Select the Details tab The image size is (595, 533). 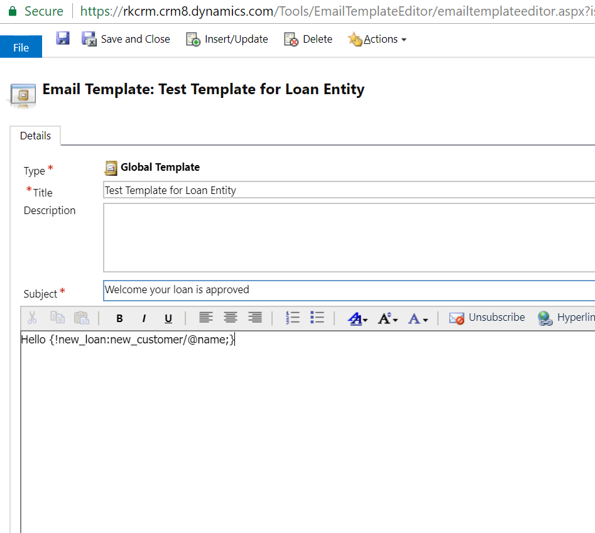click(x=35, y=136)
